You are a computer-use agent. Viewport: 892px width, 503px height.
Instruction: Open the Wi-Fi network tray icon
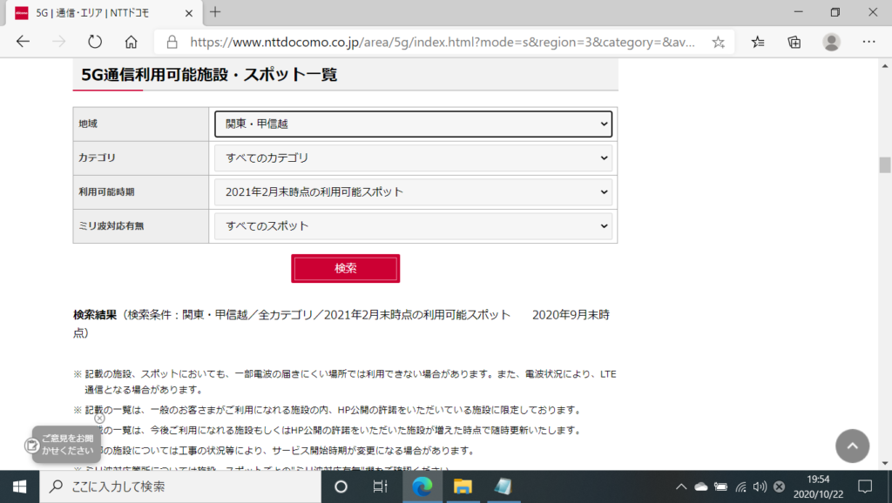[740, 486]
